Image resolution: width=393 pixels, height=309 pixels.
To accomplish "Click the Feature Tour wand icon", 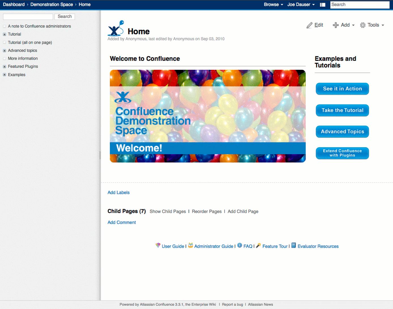I will tap(258, 245).
